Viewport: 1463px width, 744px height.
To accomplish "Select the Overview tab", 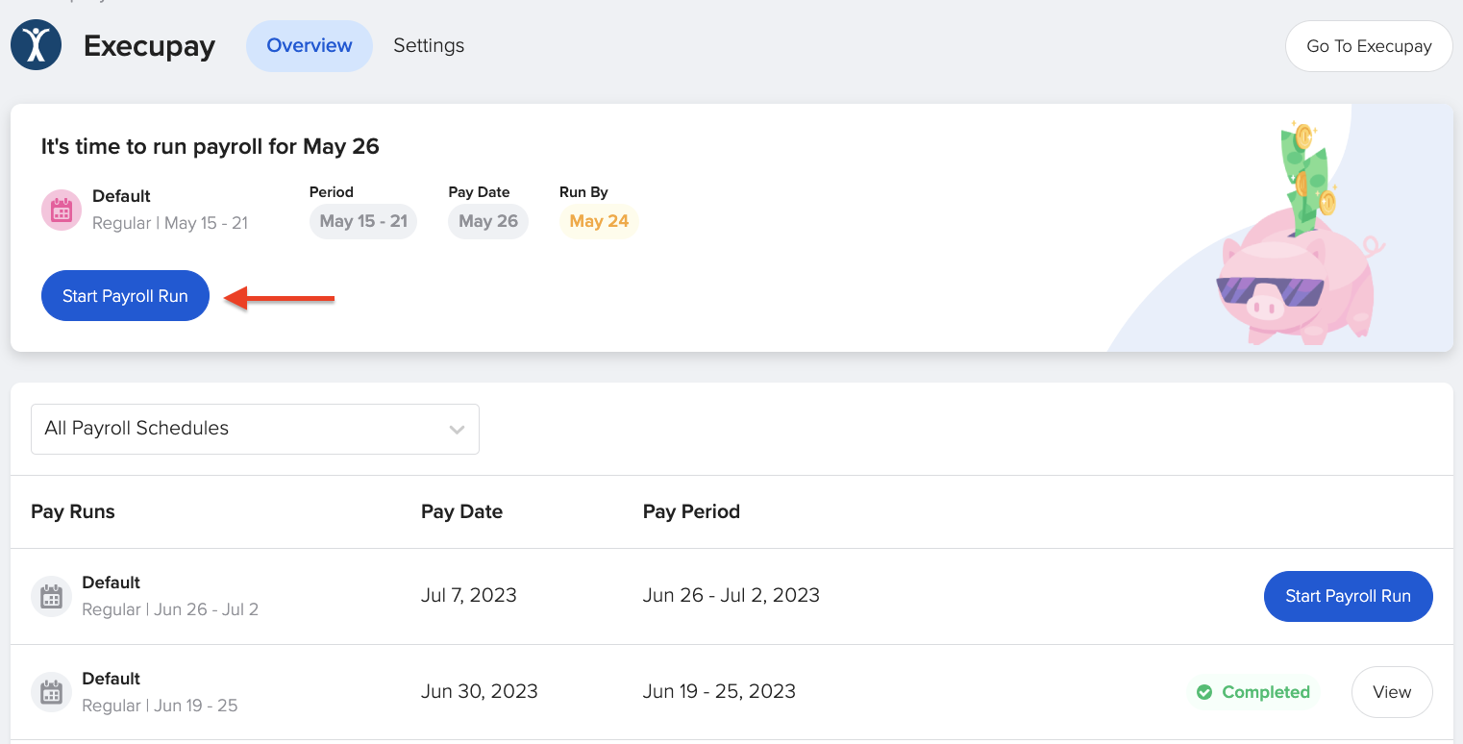I will 309,45.
